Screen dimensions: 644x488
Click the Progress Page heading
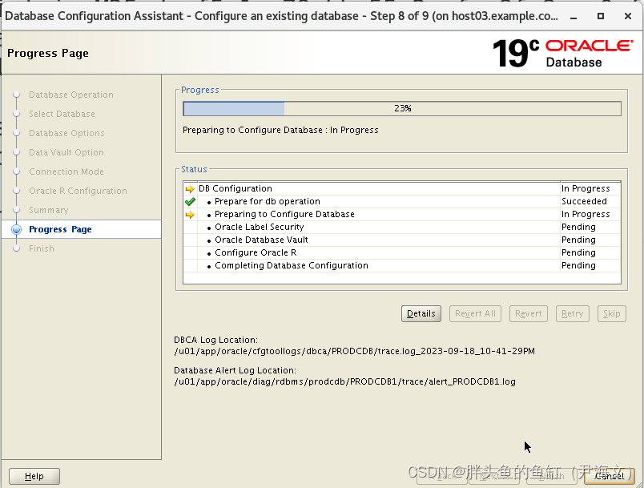48,54
